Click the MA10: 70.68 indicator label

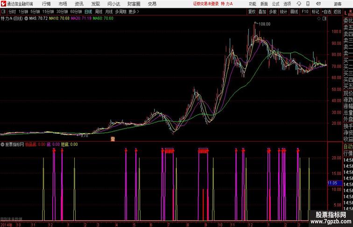(59, 19)
